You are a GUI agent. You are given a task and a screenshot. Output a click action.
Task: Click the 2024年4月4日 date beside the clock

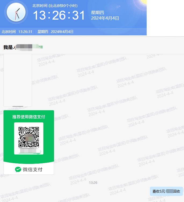105,18
